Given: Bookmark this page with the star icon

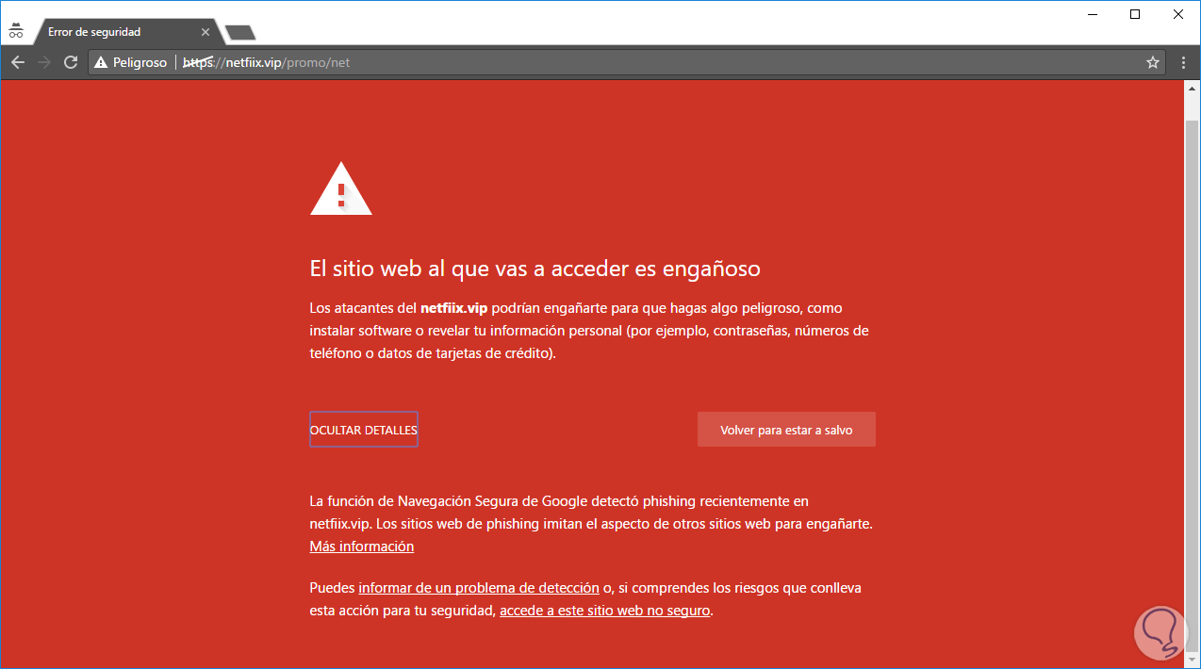Looking at the screenshot, I should pos(1152,62).
